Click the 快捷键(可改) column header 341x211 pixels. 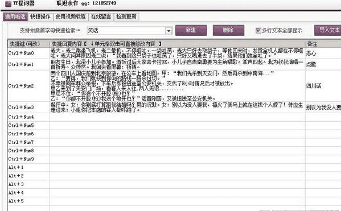28,44
